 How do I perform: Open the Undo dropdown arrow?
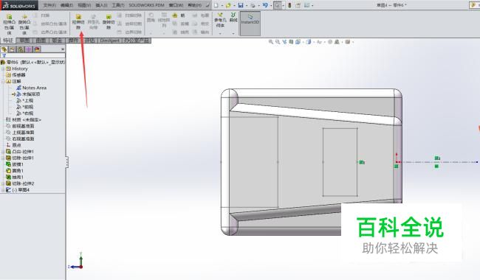[x=270, y=5]
